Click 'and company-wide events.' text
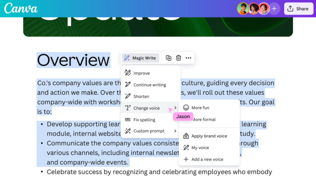Screen dimensions: 316x178 click(88, 162)
